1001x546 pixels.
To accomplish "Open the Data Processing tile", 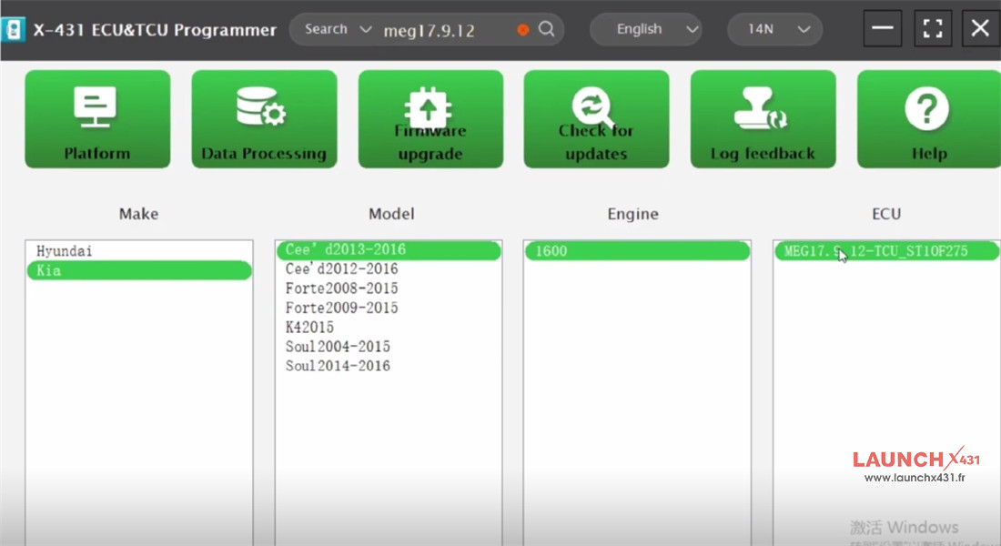I will point(264,119).
